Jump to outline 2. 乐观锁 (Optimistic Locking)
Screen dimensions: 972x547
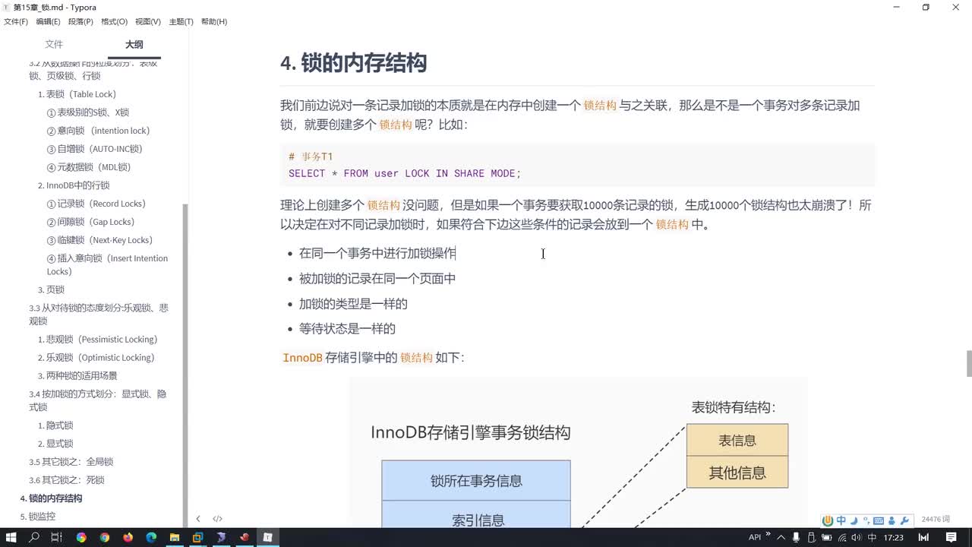[96, 358]
